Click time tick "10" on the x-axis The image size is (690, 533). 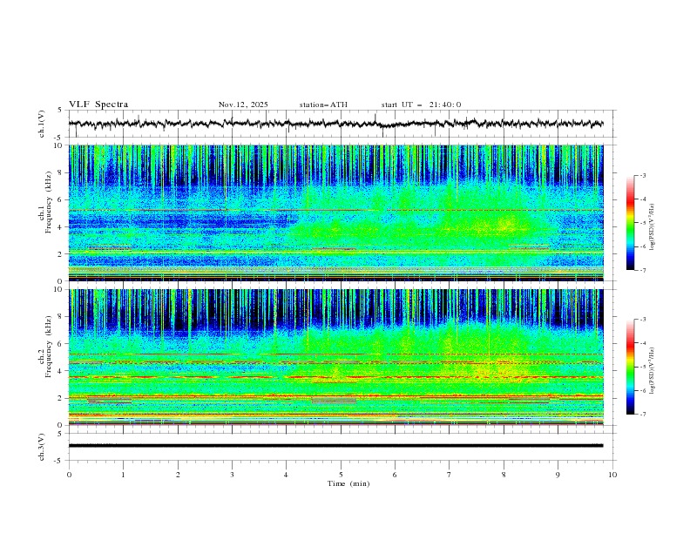pos(612,475)
